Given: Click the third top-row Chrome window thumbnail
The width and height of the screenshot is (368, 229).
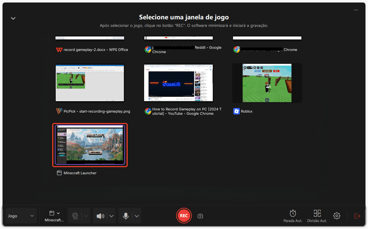Looking at the screenshot, I should (267, 38).
